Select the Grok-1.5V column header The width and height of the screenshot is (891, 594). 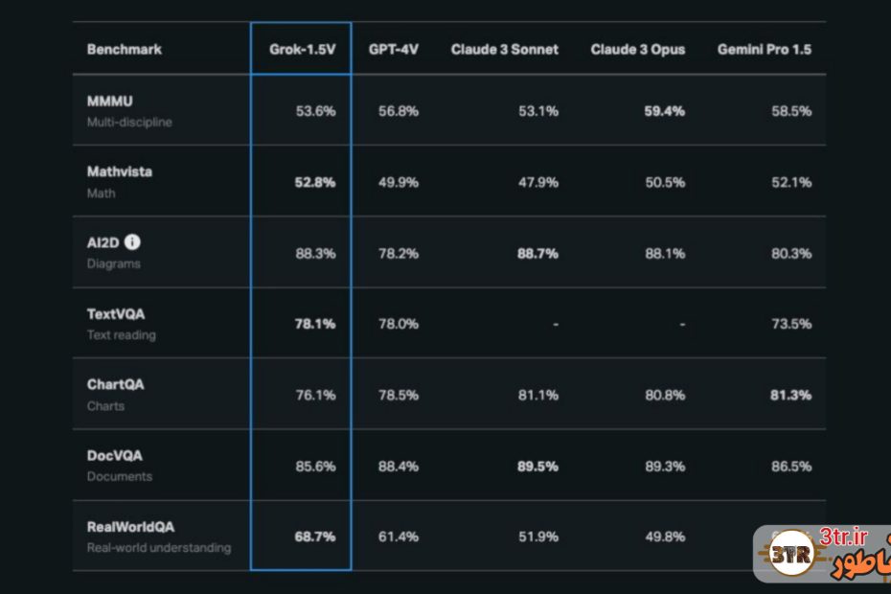pyautogui.click(x=301, y=49)
